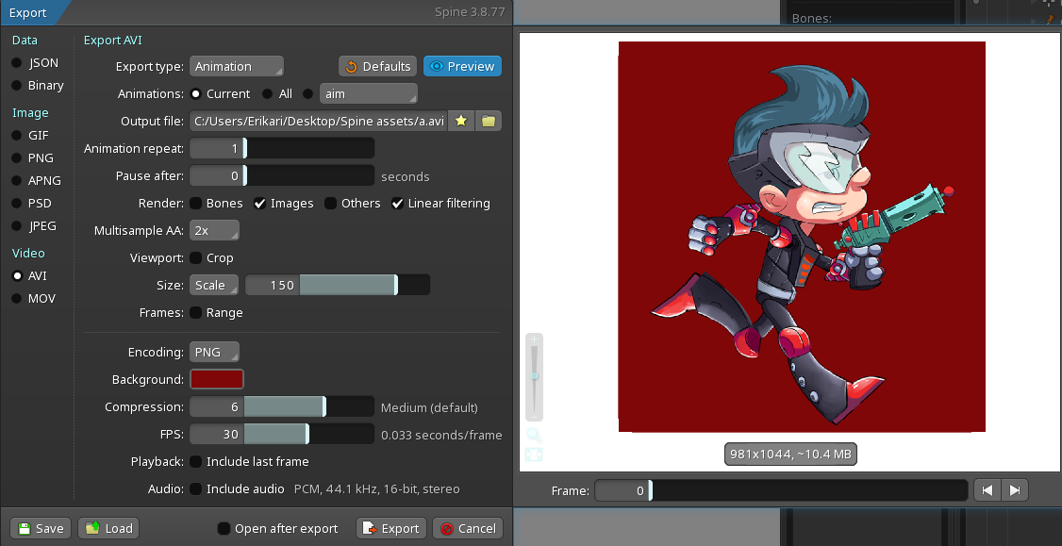This screenshot has height=546, width=1062.
Task: Select GIF image export
Action: (x=17, y=136)
